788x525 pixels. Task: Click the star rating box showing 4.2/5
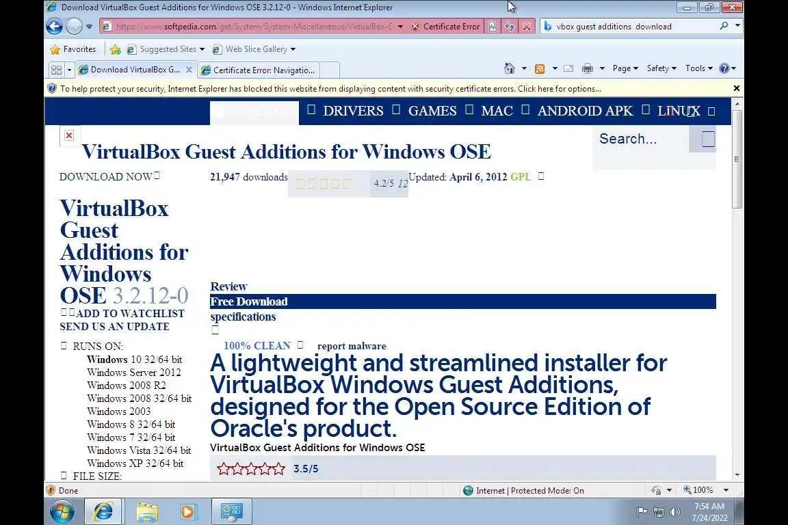point(347,183)
